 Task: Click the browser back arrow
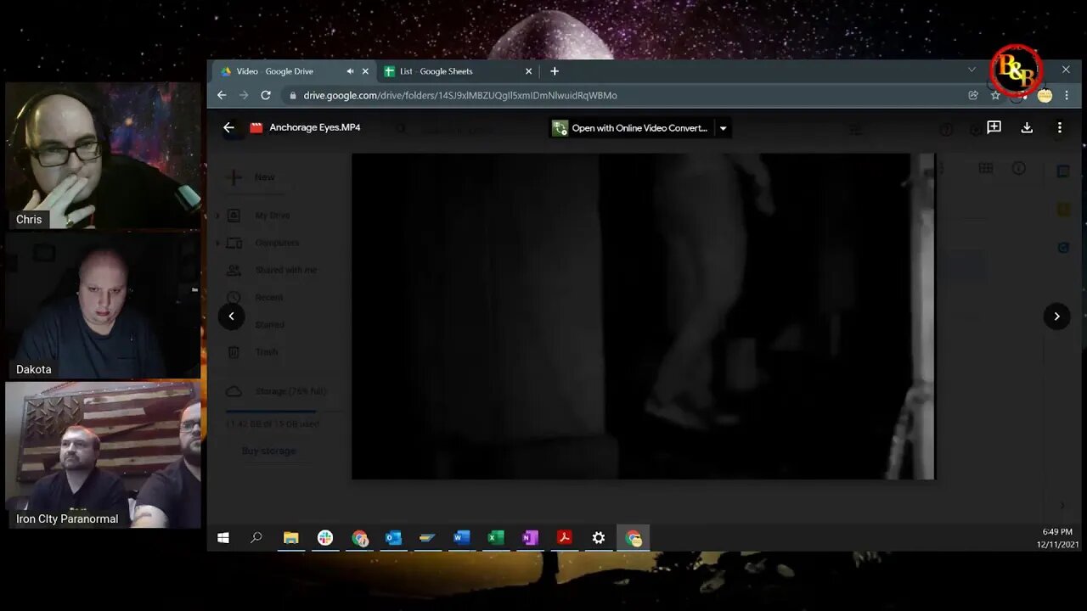222,95
